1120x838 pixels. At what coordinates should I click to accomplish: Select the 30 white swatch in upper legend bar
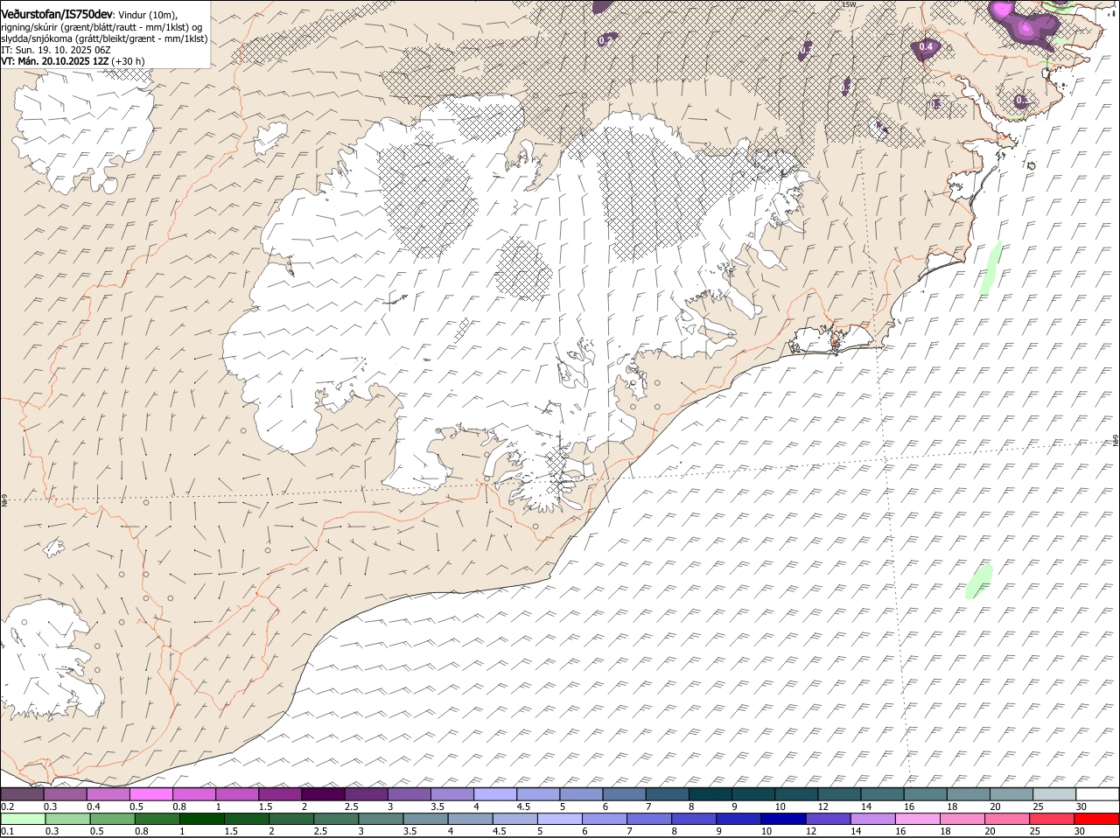1097,794
